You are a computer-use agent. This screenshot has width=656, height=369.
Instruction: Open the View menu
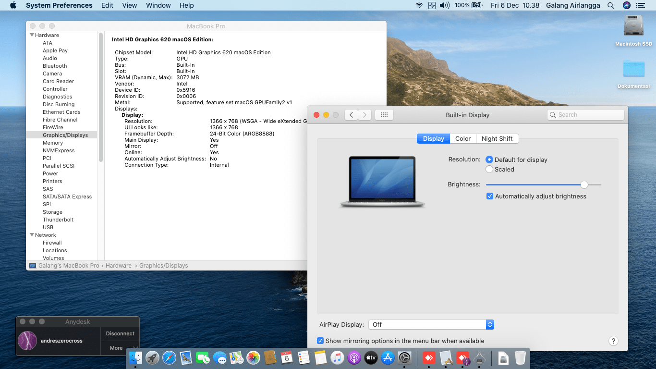(130, 5)
